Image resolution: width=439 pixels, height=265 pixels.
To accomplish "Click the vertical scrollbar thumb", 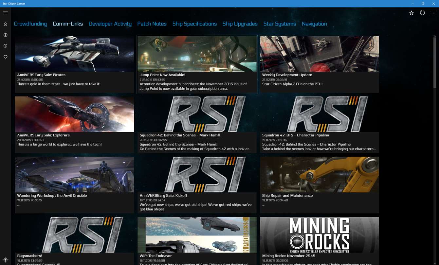I will click(435, 62).
